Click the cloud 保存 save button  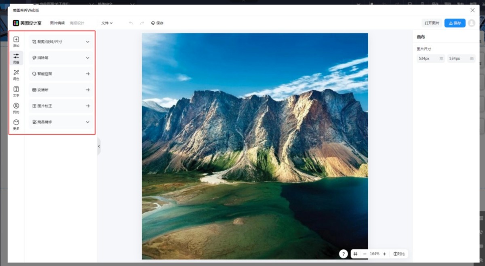[x=157, y=23]
